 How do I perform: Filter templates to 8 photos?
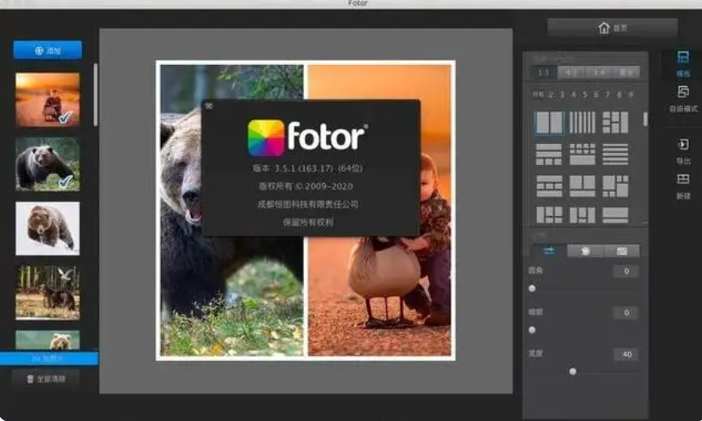pyautogui.click(x=619, y=94)
